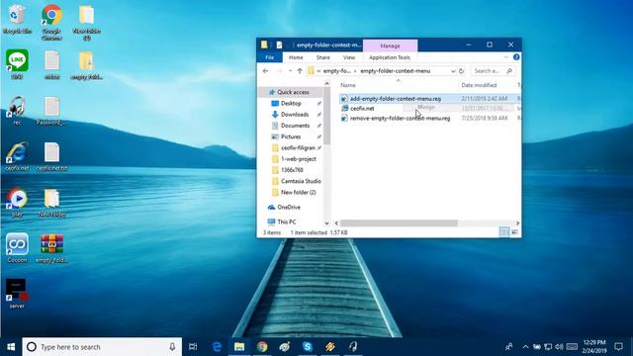Switch to the Home ribbon tab

[296, 57]
